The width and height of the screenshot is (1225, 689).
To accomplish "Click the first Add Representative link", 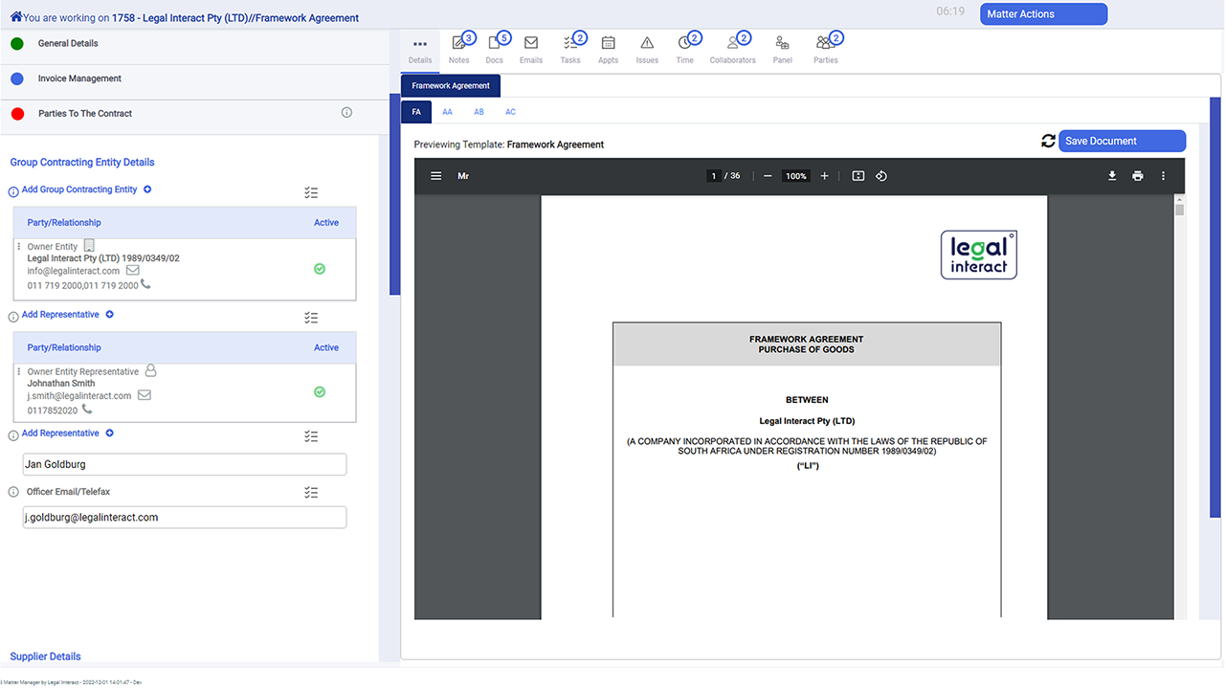I will 60,315.
